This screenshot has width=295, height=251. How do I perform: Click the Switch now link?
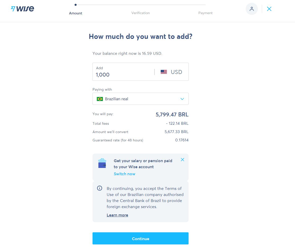(x=124, y=174)
